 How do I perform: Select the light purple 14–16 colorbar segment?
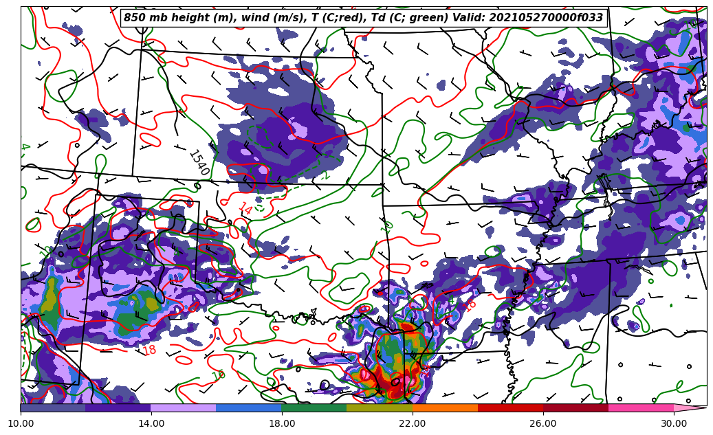[184, 408]
